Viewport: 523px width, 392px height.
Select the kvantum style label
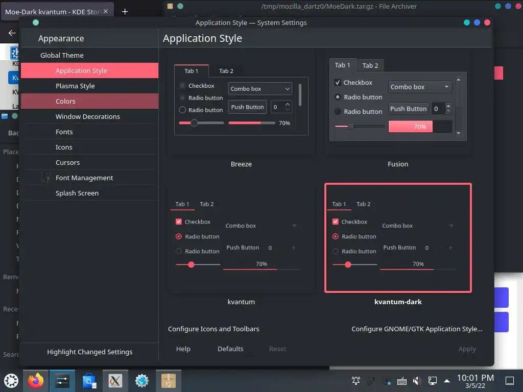click(241, 302)
